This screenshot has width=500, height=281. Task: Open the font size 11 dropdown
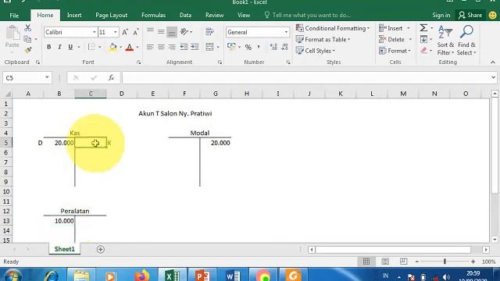(115, 32)
